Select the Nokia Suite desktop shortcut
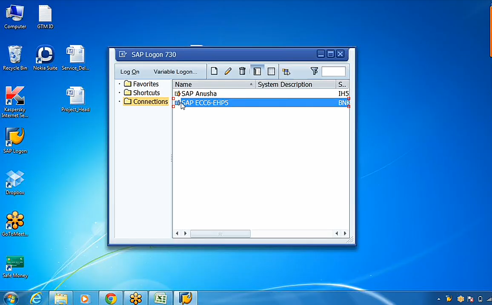Screen dimensions: 492x305 (x=45, y=58)
